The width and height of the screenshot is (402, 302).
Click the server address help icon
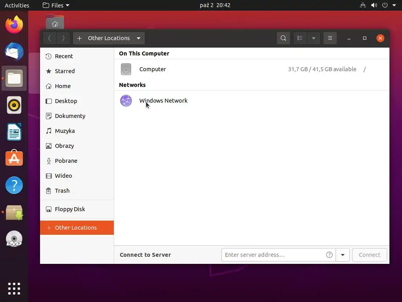coord(329,255)
